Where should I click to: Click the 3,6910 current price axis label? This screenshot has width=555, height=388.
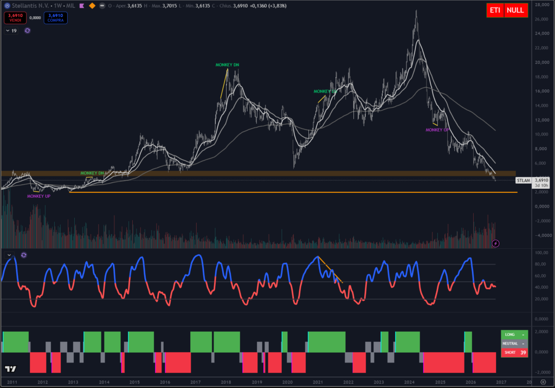(x=541, y=180)
